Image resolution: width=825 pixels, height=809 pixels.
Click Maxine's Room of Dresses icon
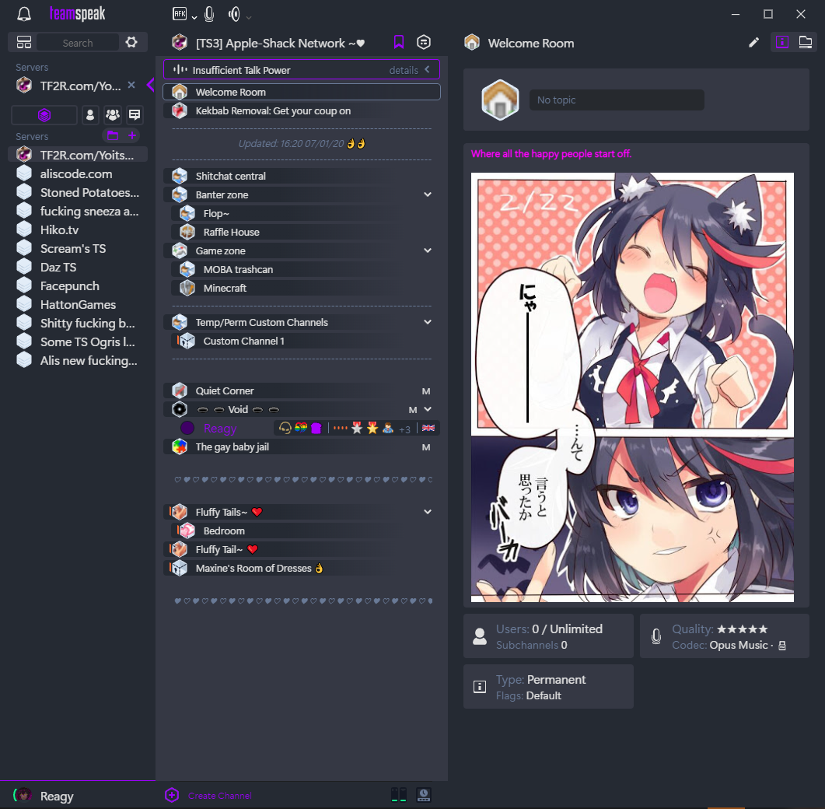[x=180, y=568]
